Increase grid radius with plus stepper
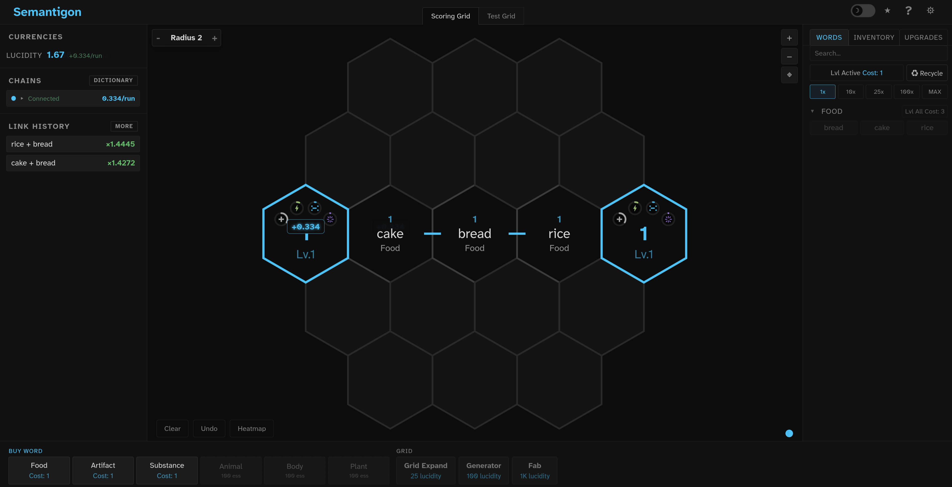 (x=214, y=38)
